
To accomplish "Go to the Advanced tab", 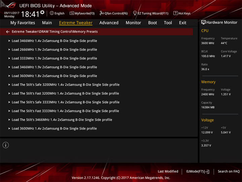I will pos(109,23).
